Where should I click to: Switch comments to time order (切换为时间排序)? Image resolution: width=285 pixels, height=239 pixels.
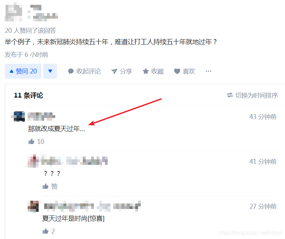pyautogui.click(x=252, y=95)
